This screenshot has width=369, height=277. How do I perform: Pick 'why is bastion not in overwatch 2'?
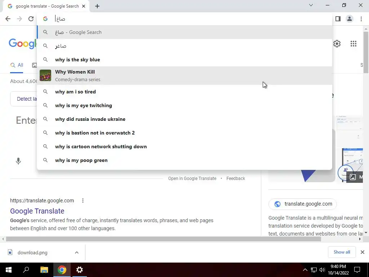(x=184, y=133)
